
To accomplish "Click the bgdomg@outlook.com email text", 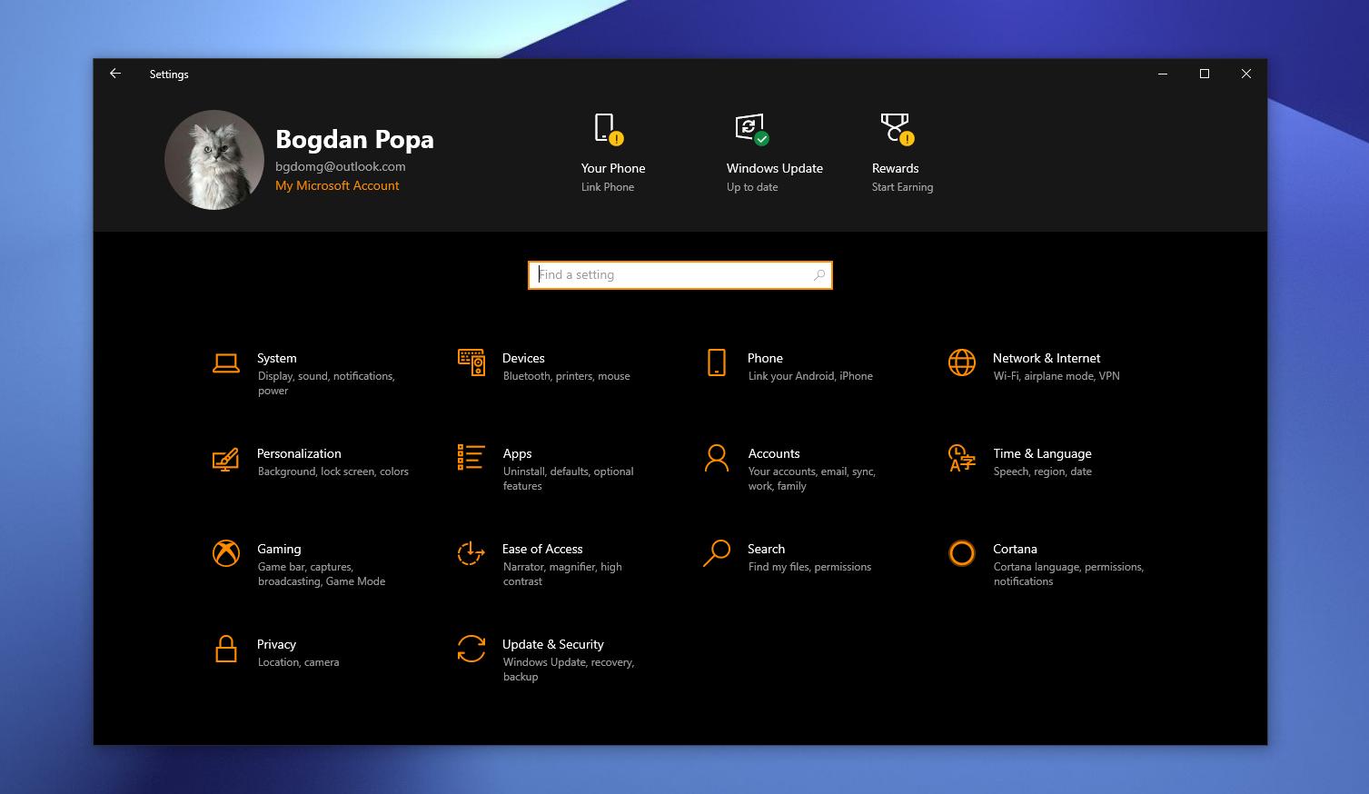I will (341, 166).
